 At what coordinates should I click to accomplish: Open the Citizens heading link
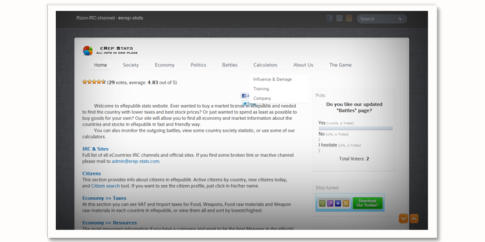click(x=92, y=174)
